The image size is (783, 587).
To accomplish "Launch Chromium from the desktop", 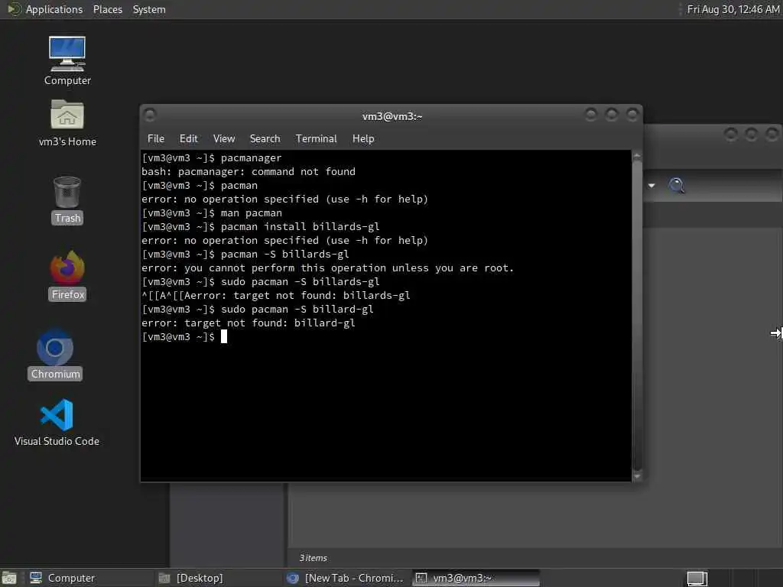I will click(55, 355).
